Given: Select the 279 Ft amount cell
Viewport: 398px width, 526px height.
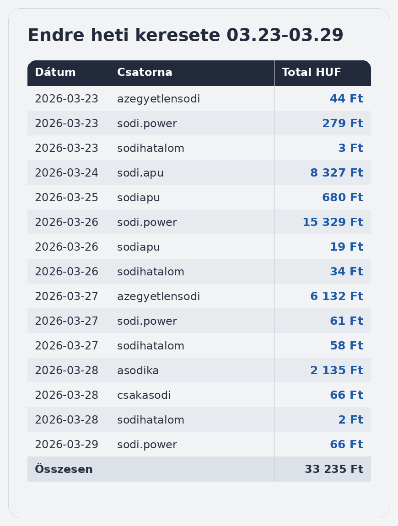Looking at the screenshot, I should point(342,123).
